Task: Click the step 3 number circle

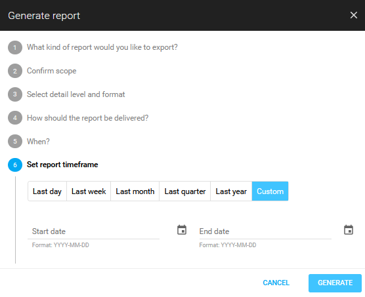Action: click(15, 94)
